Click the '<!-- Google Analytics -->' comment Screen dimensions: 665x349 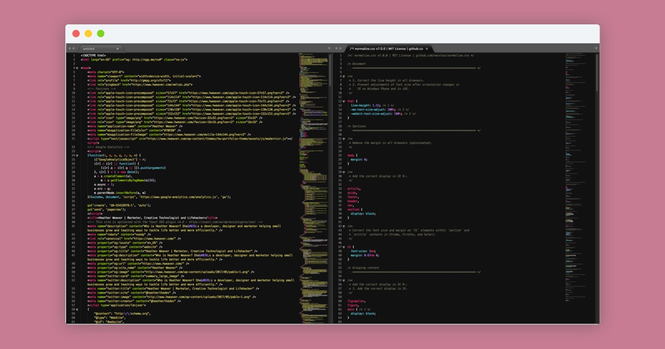(x=108, y=147)
